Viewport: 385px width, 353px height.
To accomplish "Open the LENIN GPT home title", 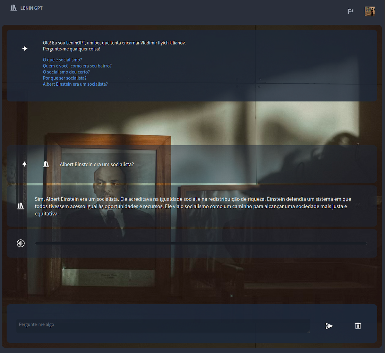I will click(x=31, y=8).
